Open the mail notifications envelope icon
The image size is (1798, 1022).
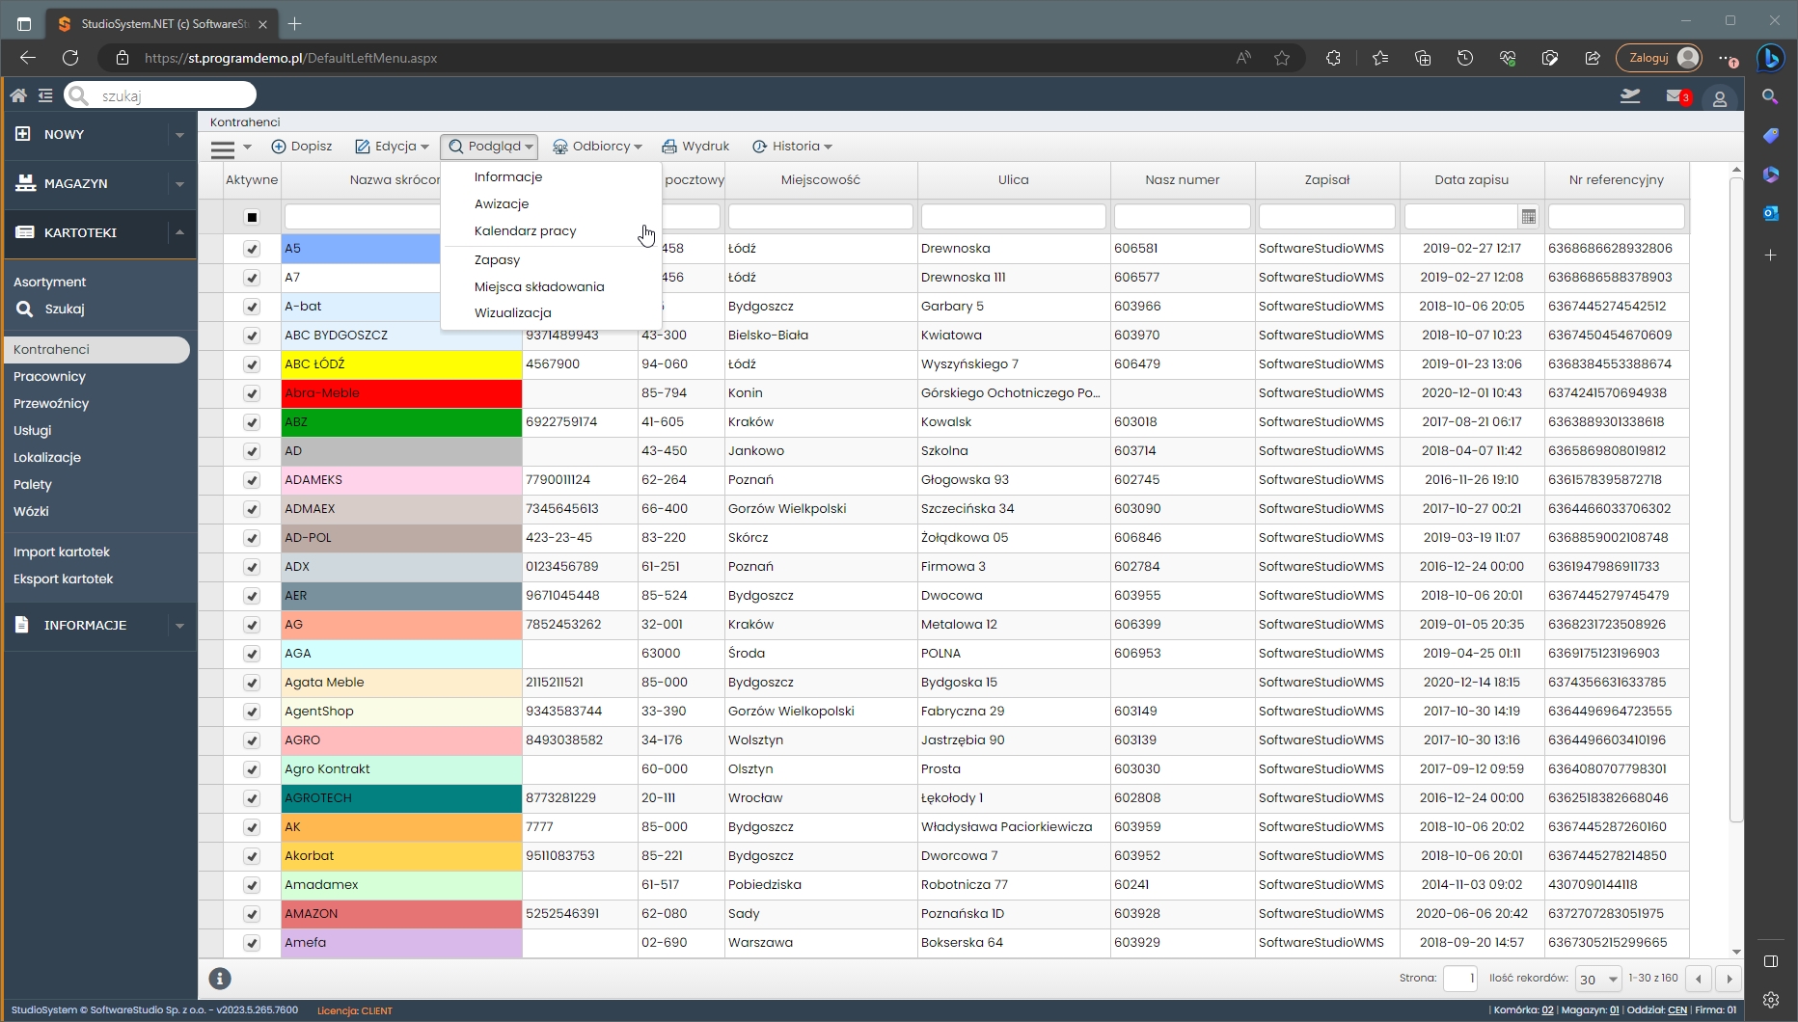[x=1675, y=96]
